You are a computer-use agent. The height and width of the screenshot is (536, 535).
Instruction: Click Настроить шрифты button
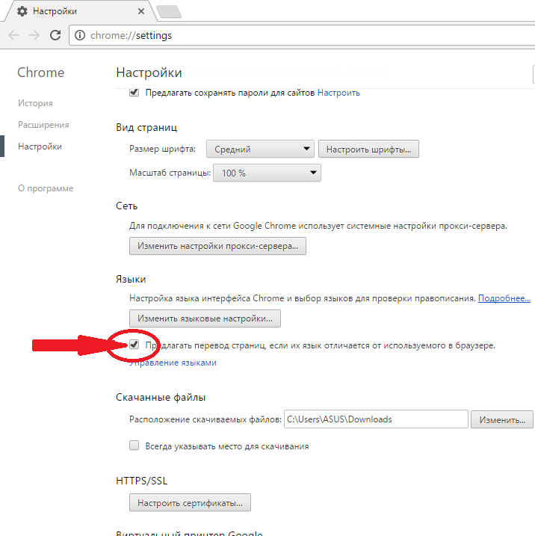368,149
